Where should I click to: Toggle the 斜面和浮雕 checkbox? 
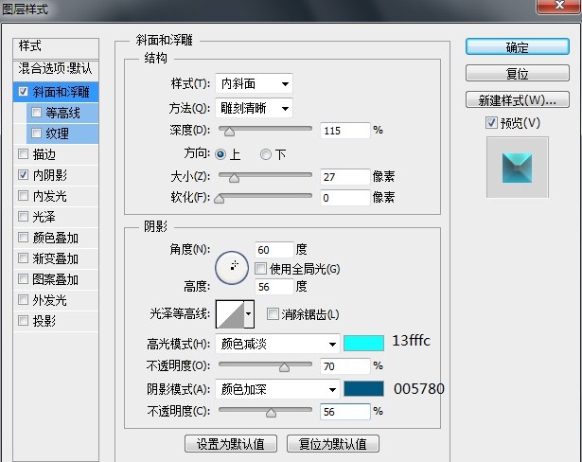point(23,92)
